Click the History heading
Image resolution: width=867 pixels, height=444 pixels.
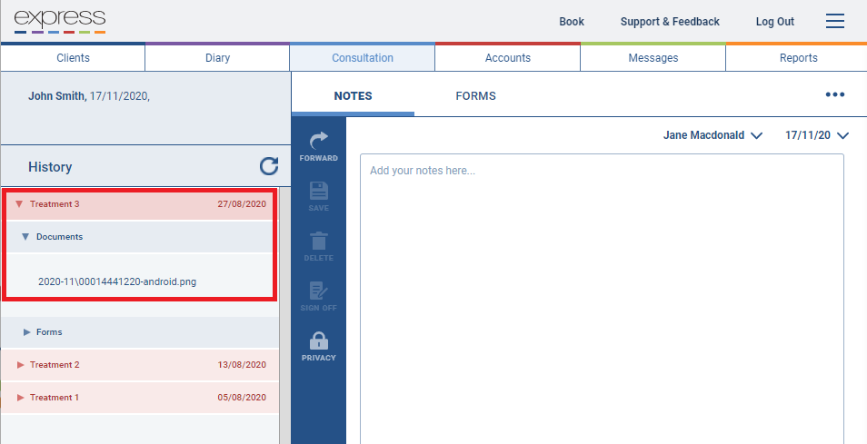50,167
